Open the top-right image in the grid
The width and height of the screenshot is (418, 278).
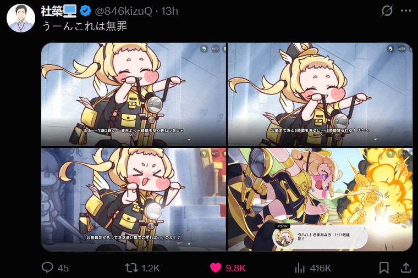(320, 94)
